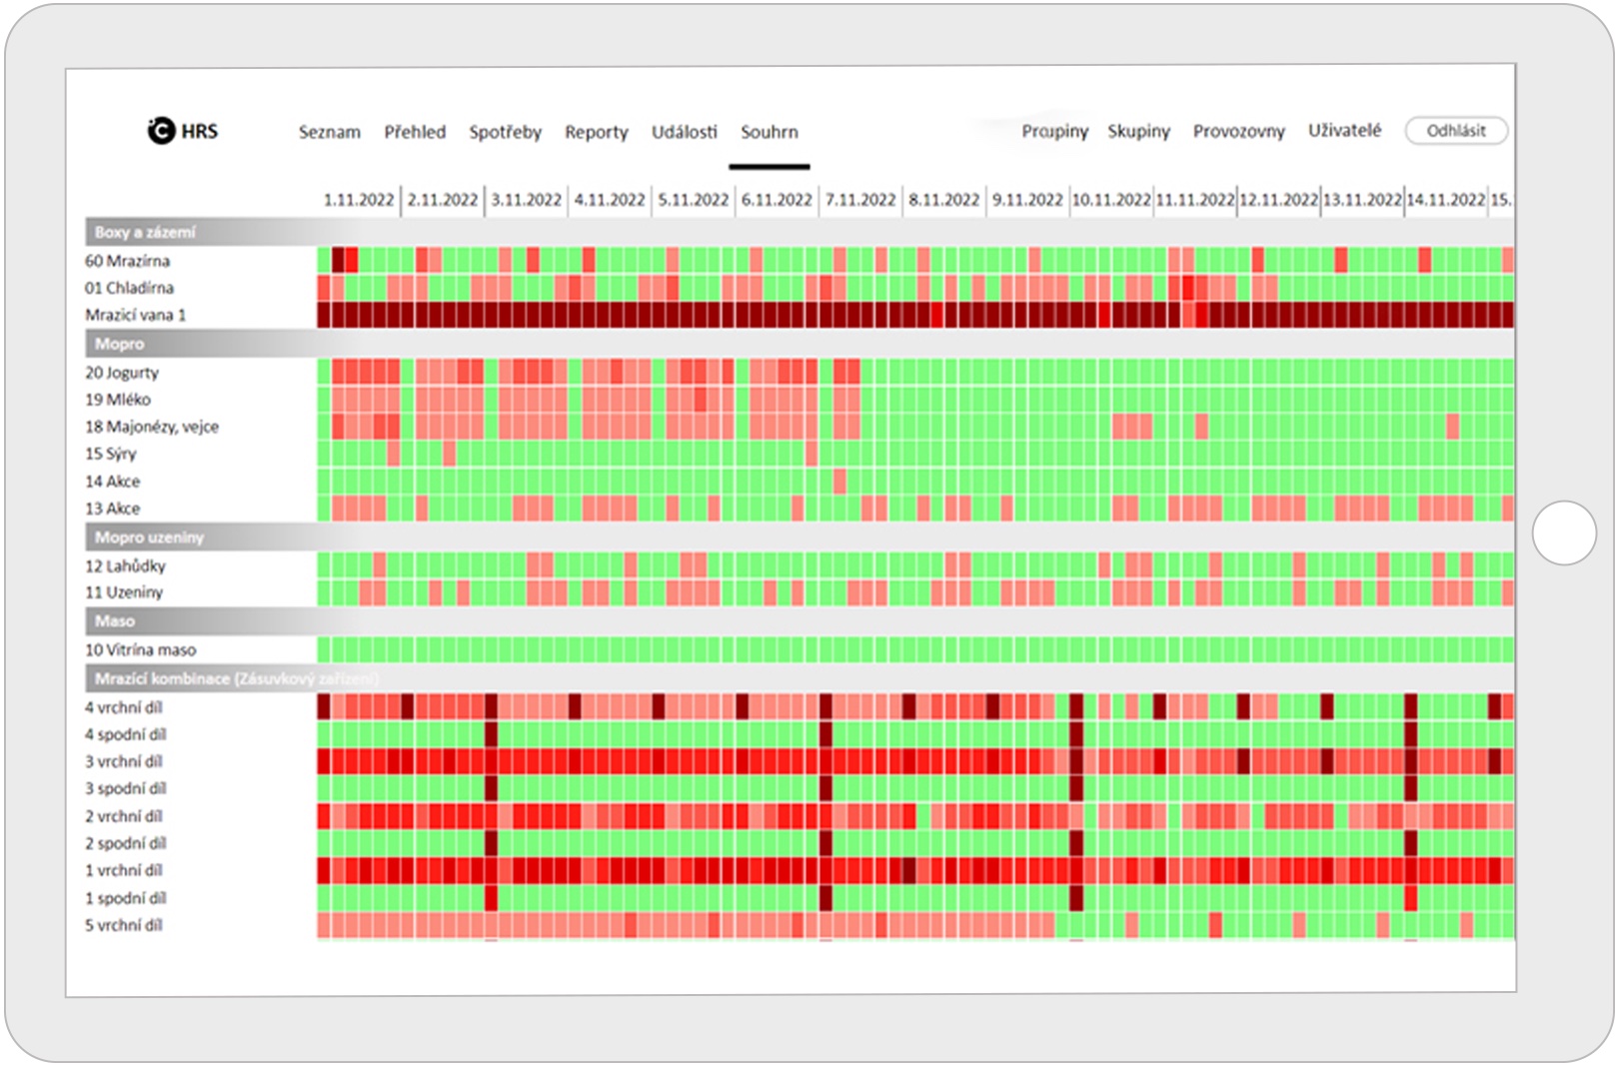Select the 2 vrchní díl label
Screen dimensions: 1619x1066
tap(123, 816)
